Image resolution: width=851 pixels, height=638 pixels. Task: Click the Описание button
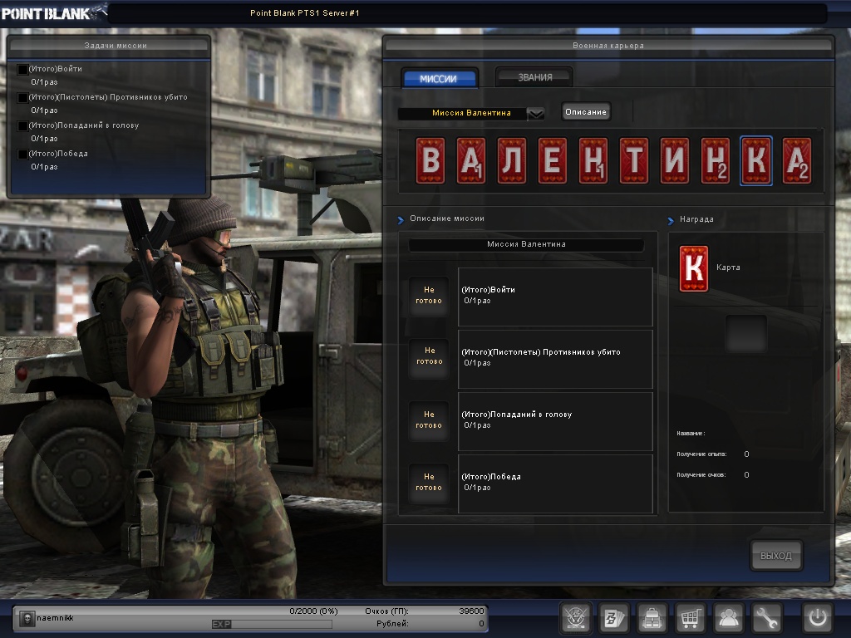point(586,112)
